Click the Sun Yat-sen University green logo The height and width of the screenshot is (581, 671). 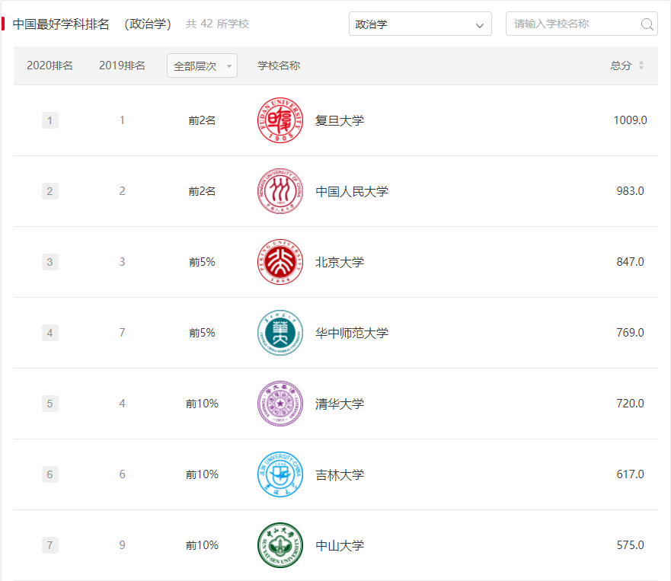[280, 545]
